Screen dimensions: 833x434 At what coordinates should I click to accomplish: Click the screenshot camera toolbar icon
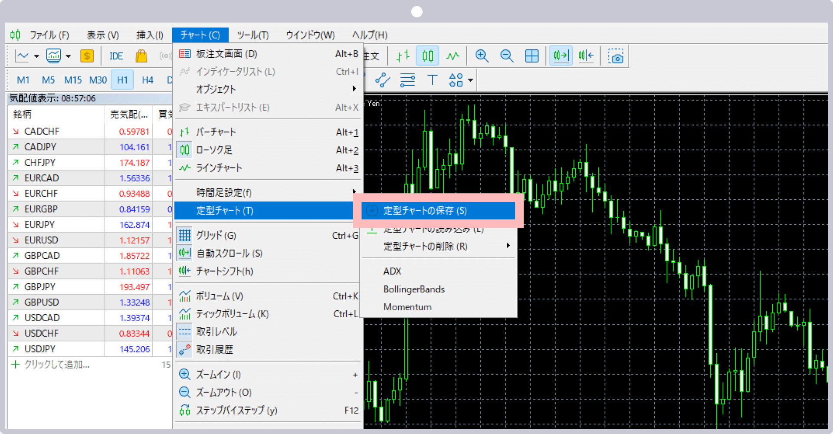pos(615,56)
